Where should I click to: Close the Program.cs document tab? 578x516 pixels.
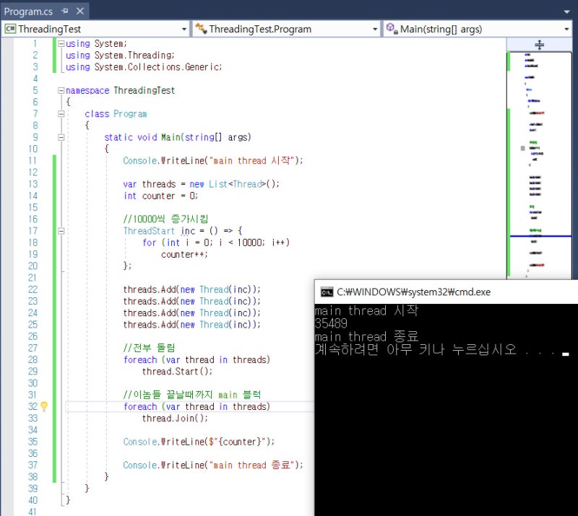pos(80,12)
